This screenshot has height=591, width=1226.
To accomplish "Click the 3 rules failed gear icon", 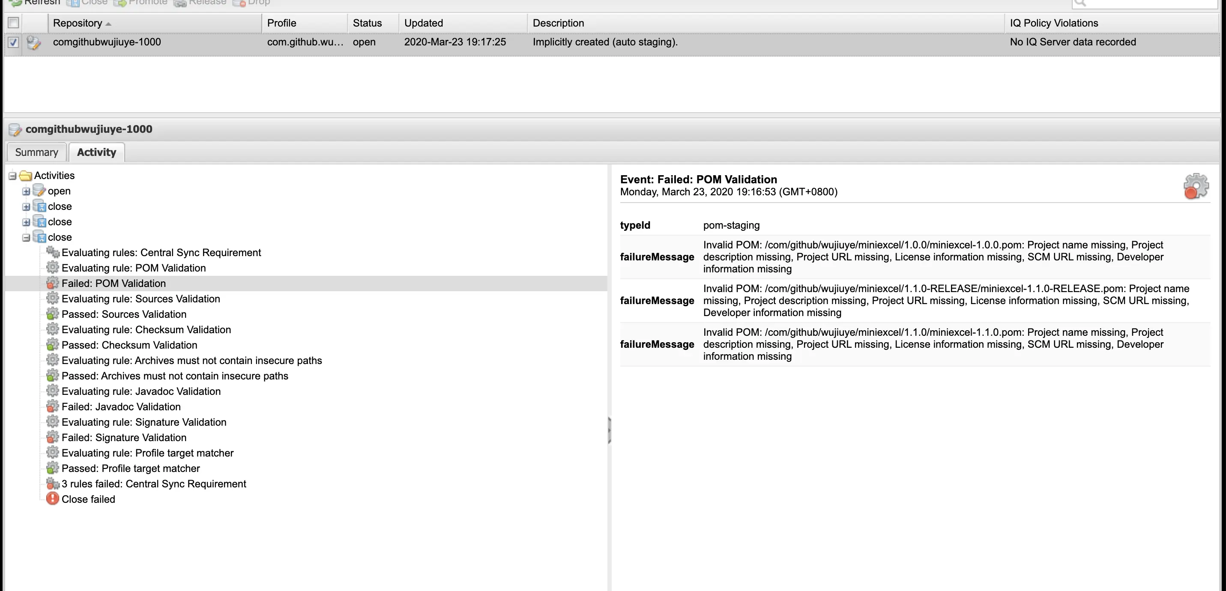I will tap(52, 484).
